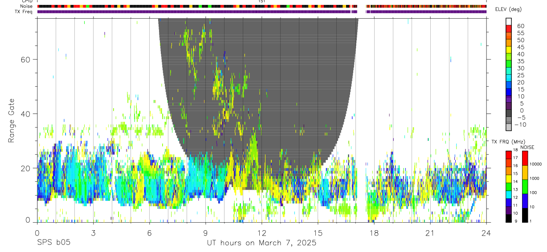Click the '55' value in the ELEV legend
The image size is (547, 252).
click(x=520, y=33)
